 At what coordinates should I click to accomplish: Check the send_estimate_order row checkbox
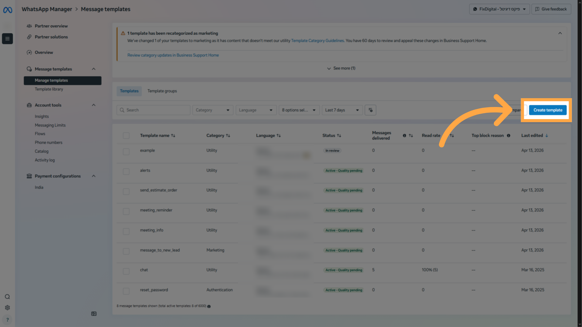pos(126,192)
